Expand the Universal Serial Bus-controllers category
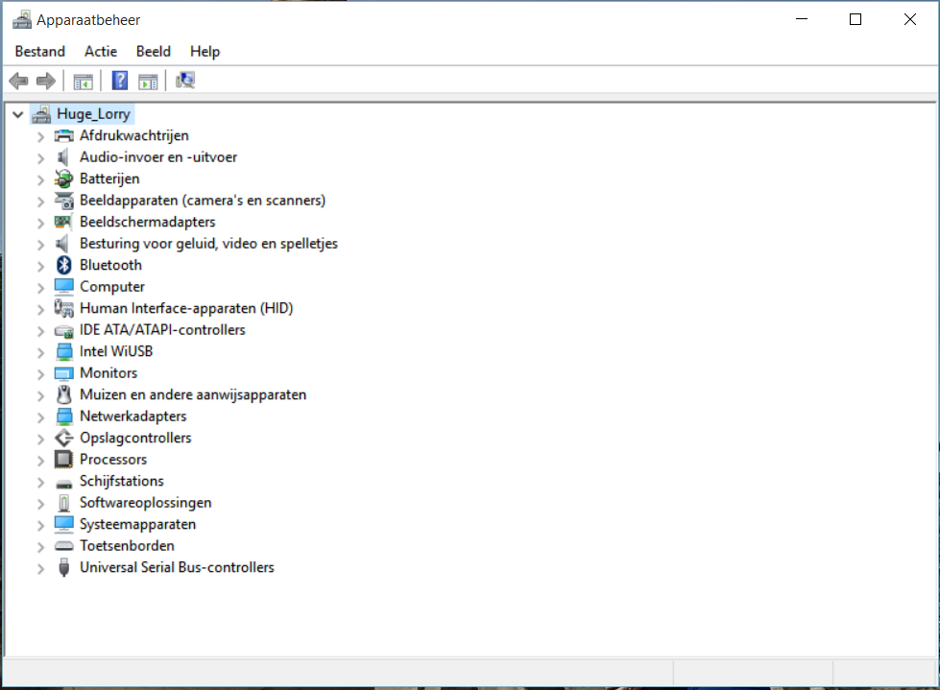The image size is (940, 690). click(40, 568)
